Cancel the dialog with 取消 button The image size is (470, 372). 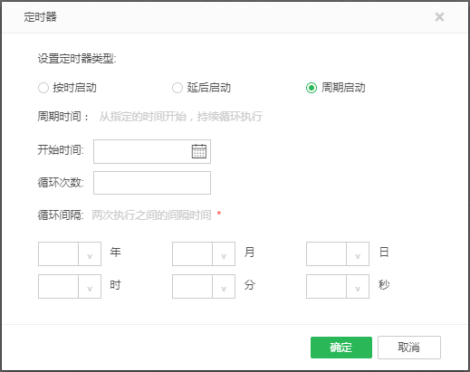pyautogui.click(x=409, y=348)
